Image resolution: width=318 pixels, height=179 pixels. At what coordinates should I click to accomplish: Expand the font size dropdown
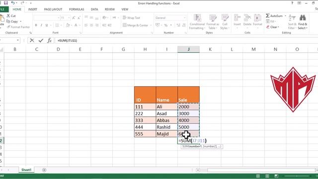[69, 18]
